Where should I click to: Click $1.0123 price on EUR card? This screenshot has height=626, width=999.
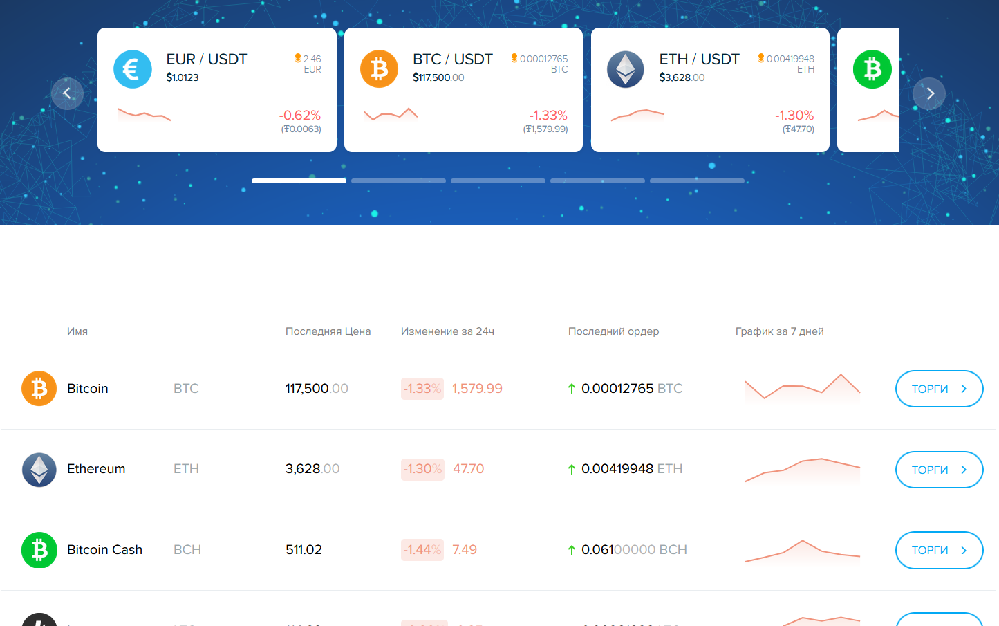click(x=183, y=77)
